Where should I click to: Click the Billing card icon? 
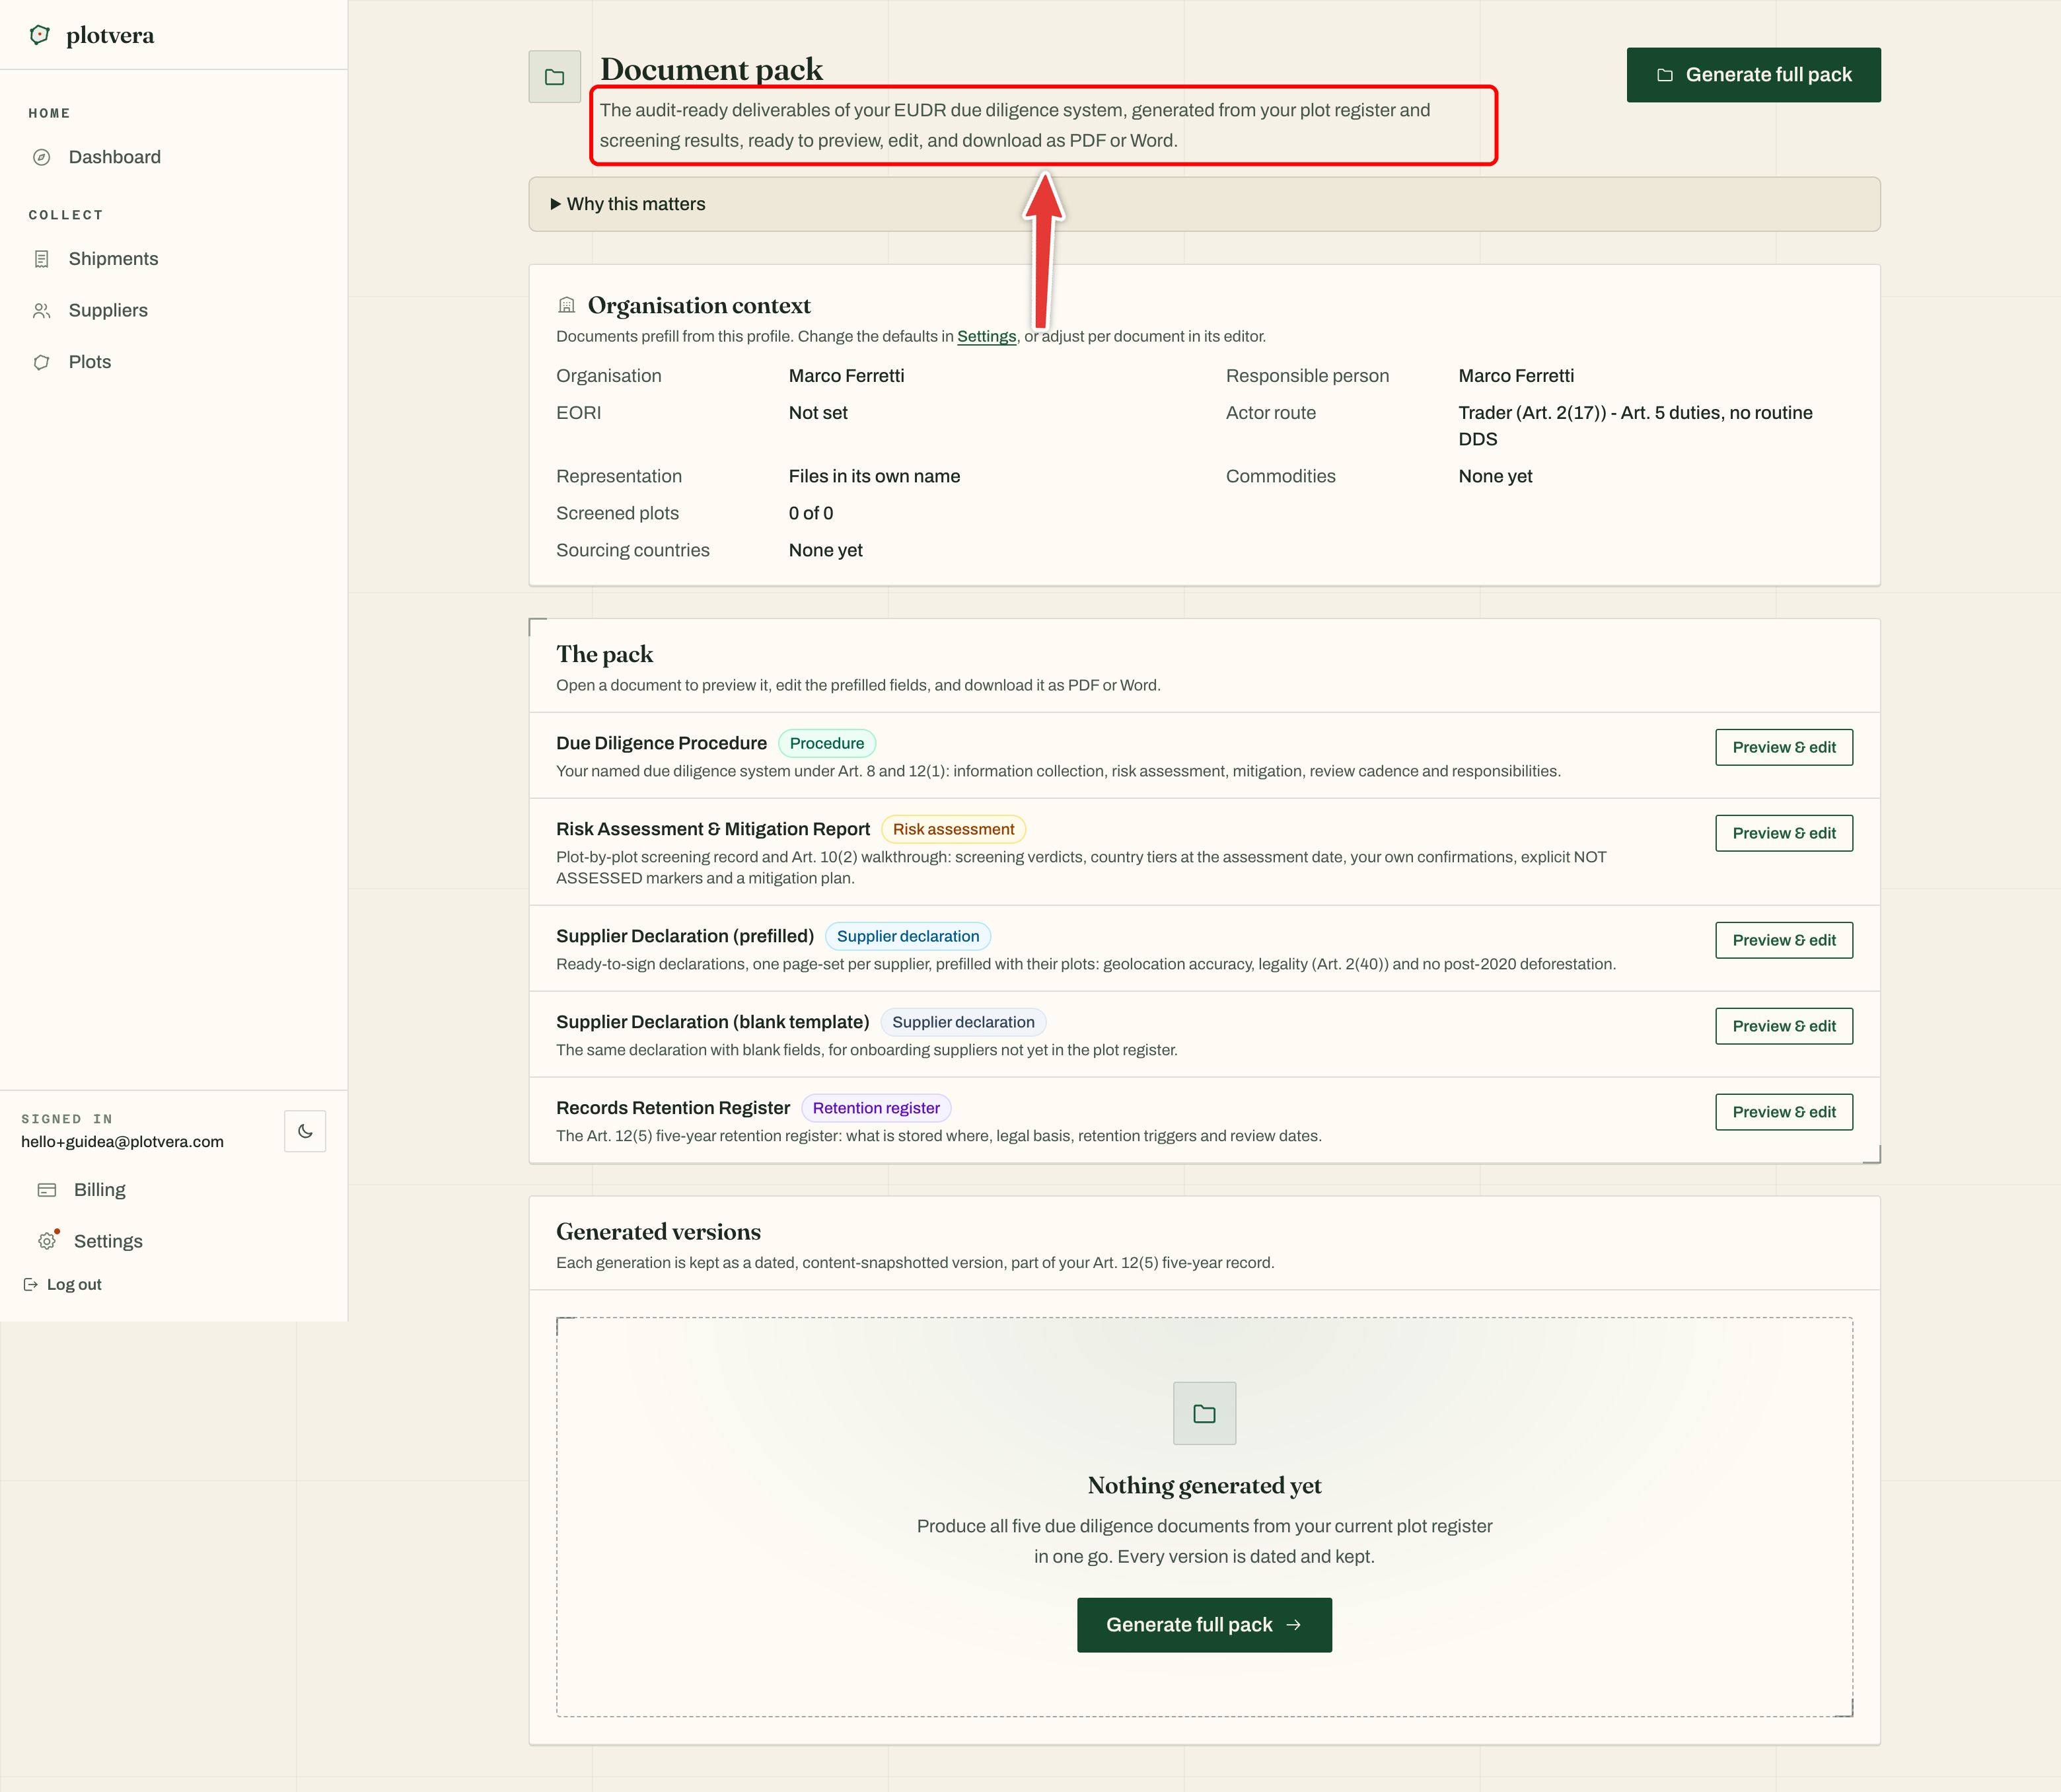pyautogui.click(x=47, y=1189)
